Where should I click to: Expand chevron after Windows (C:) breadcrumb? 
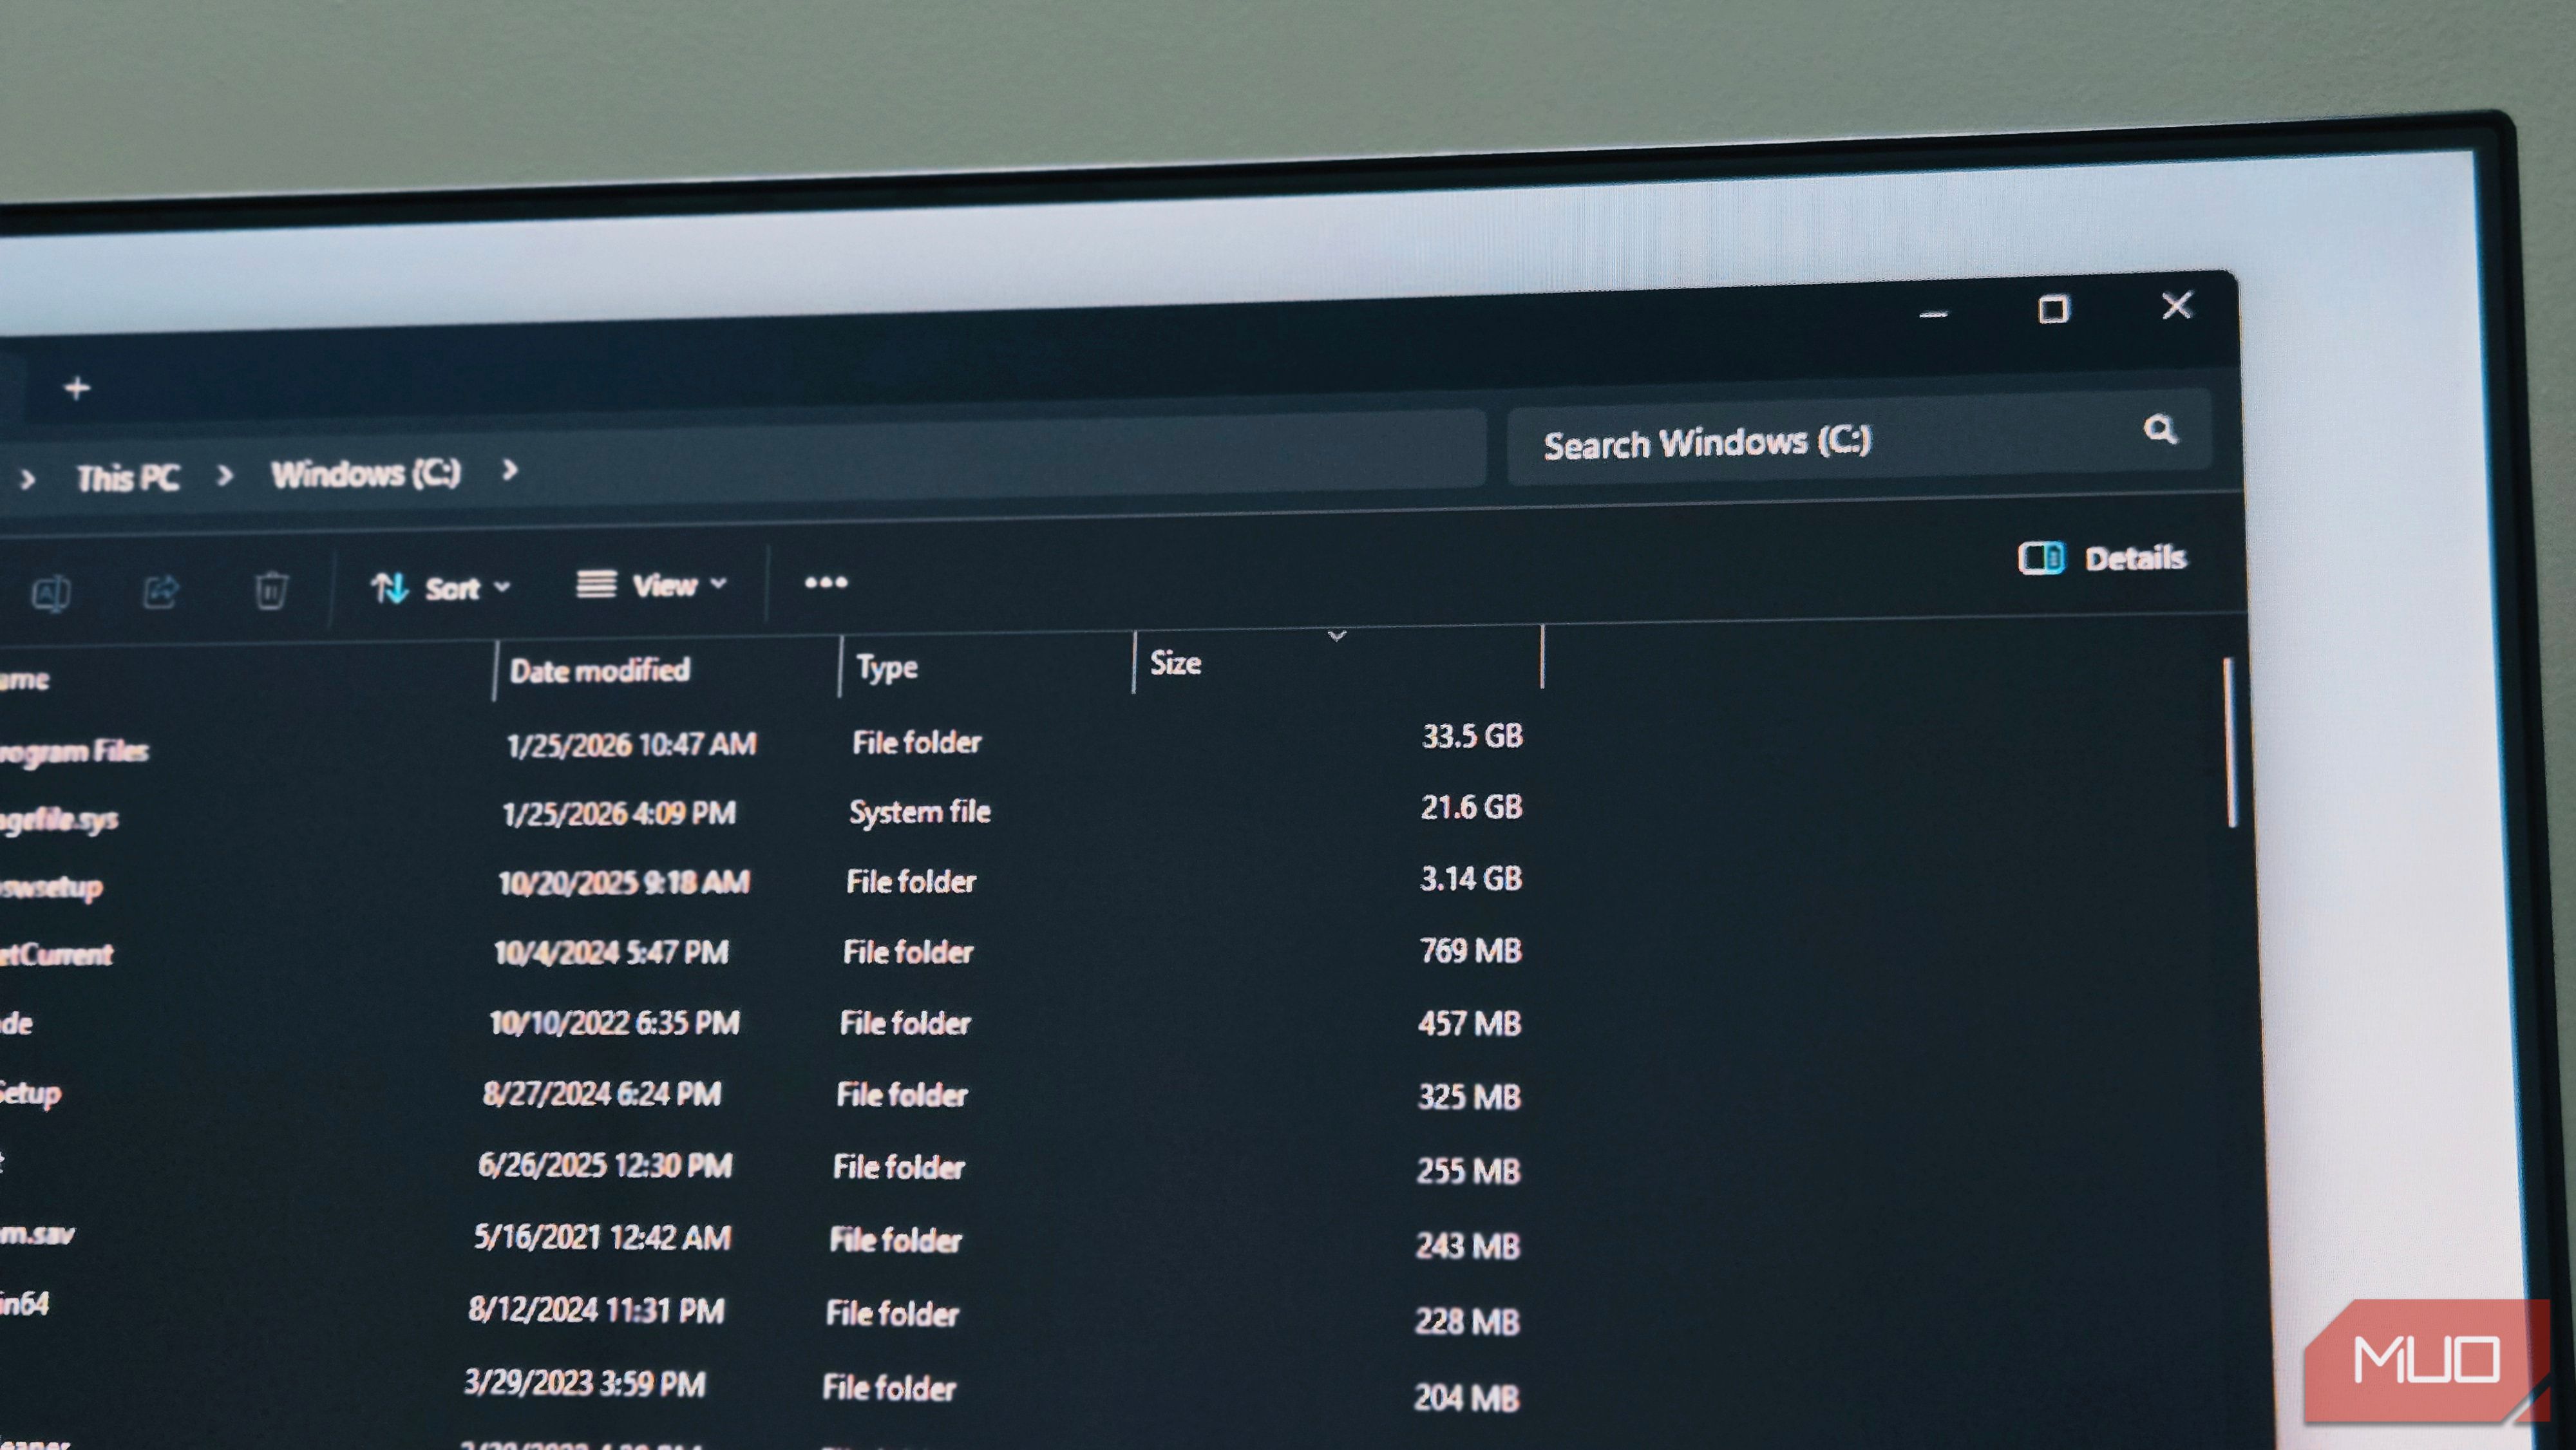(510, 469)
